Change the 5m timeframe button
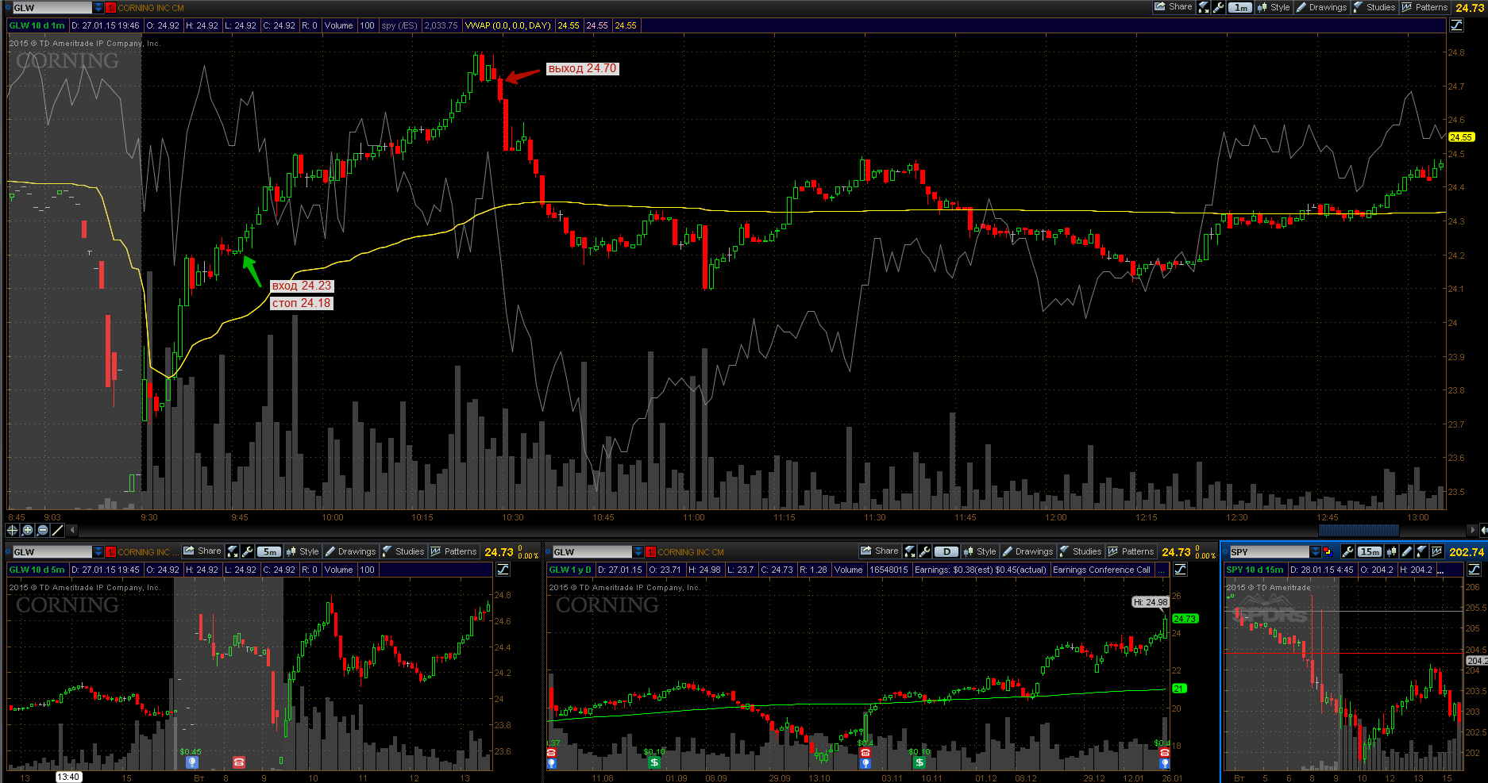This screenshot has width=1488, height=783. pos(269,551)
